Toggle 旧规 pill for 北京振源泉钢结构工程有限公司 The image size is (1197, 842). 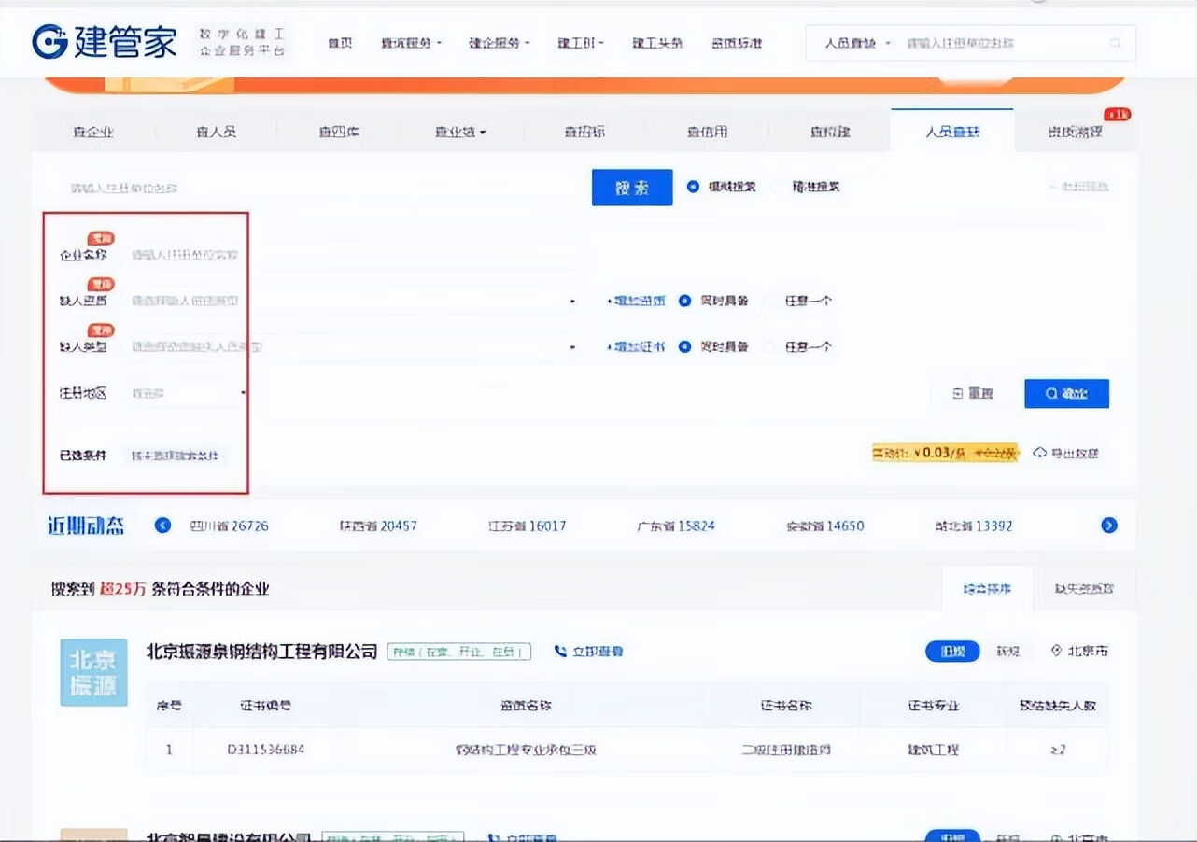[x=952, y=652]
